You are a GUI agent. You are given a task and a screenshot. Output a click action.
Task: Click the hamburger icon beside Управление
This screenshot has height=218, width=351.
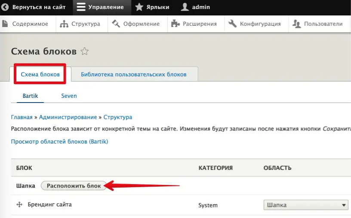[x=81, y=7]
